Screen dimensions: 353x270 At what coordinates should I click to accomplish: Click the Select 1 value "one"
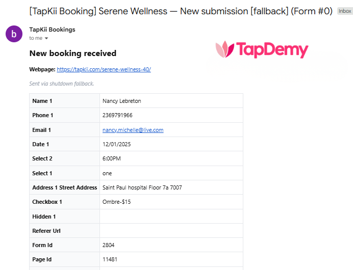point(107,173)
